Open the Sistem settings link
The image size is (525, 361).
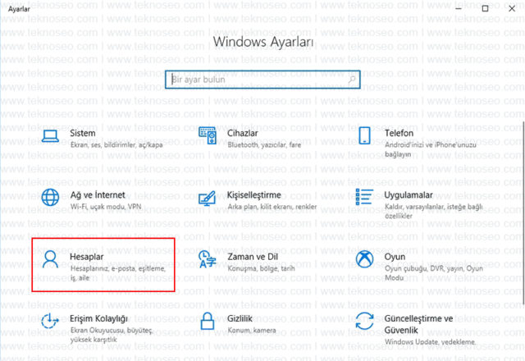(x=82, y=133)
